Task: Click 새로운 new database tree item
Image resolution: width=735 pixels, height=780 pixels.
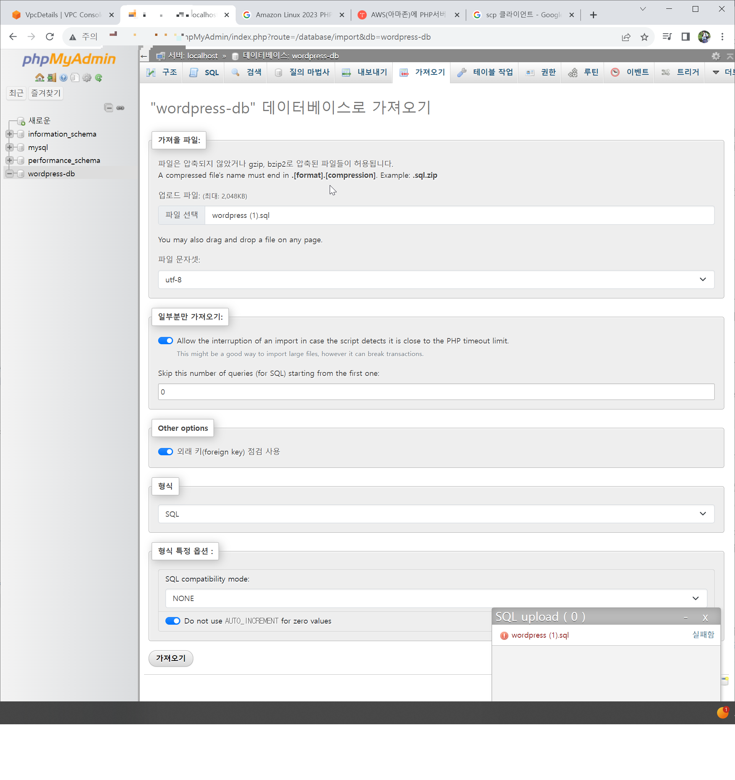Action: click(39, 121)
